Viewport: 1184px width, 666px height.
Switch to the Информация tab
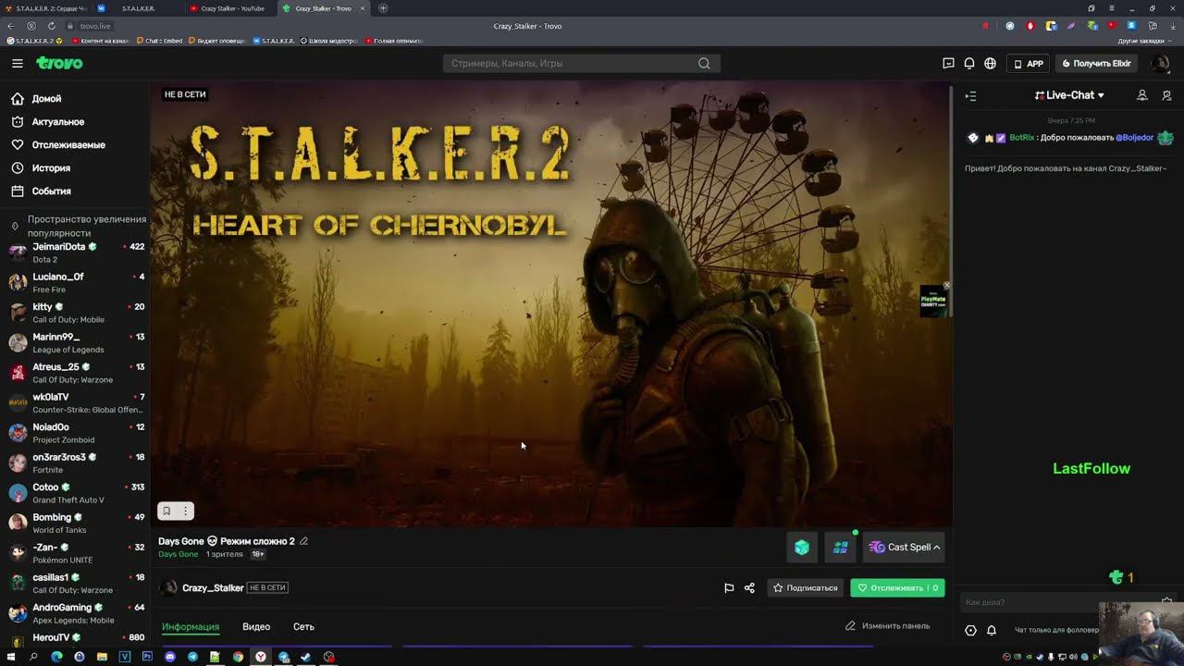click(x=191, y=626)
